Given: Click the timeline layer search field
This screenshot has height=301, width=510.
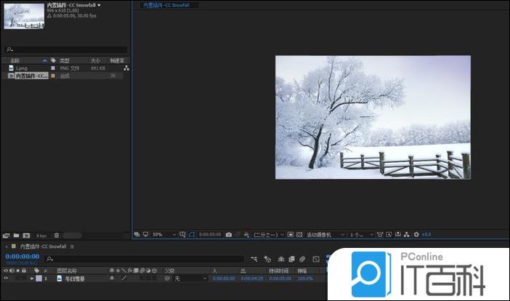Looking at the screenshot, I should (x=145, y=259).
